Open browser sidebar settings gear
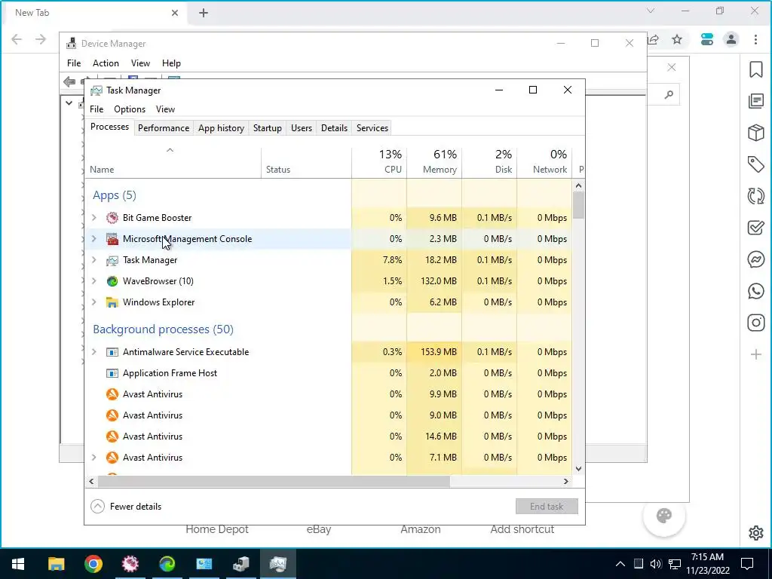The height and width of the screenshot is (579, 772). coord(755,533)
